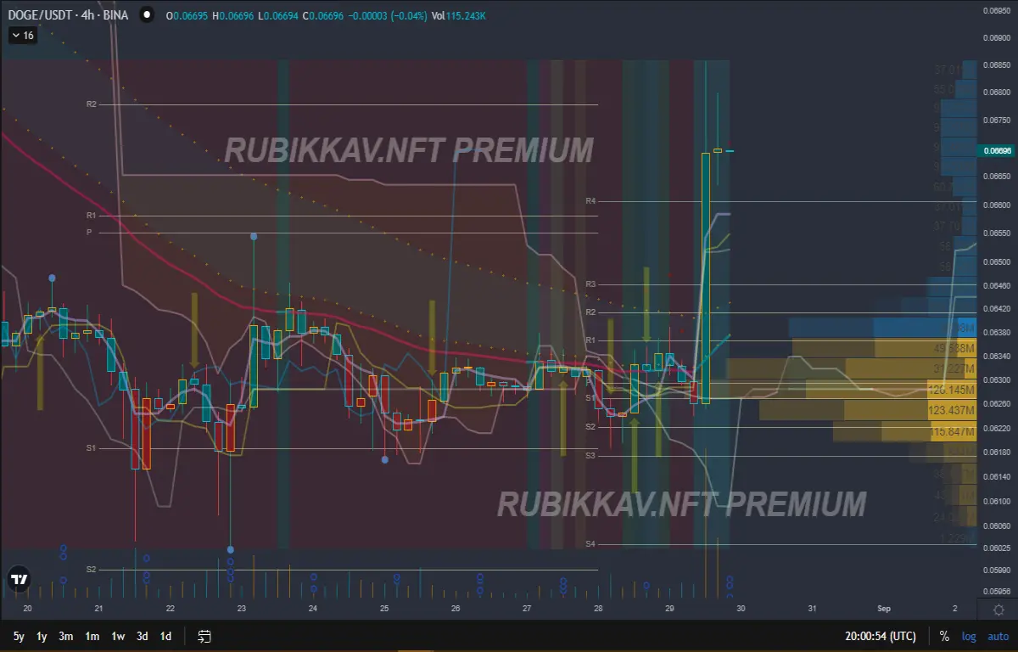Click the S3 pivot level label
This screenshot has width=1018, height=652.
click(591, 456)
